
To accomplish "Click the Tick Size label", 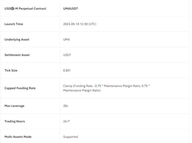I will pos(11,70).
